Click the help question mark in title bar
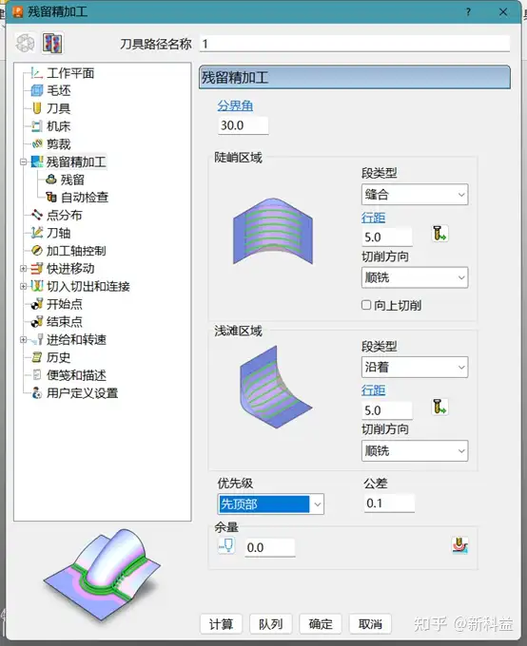This screenshot has height=646, width=527. tap(468, 12)
